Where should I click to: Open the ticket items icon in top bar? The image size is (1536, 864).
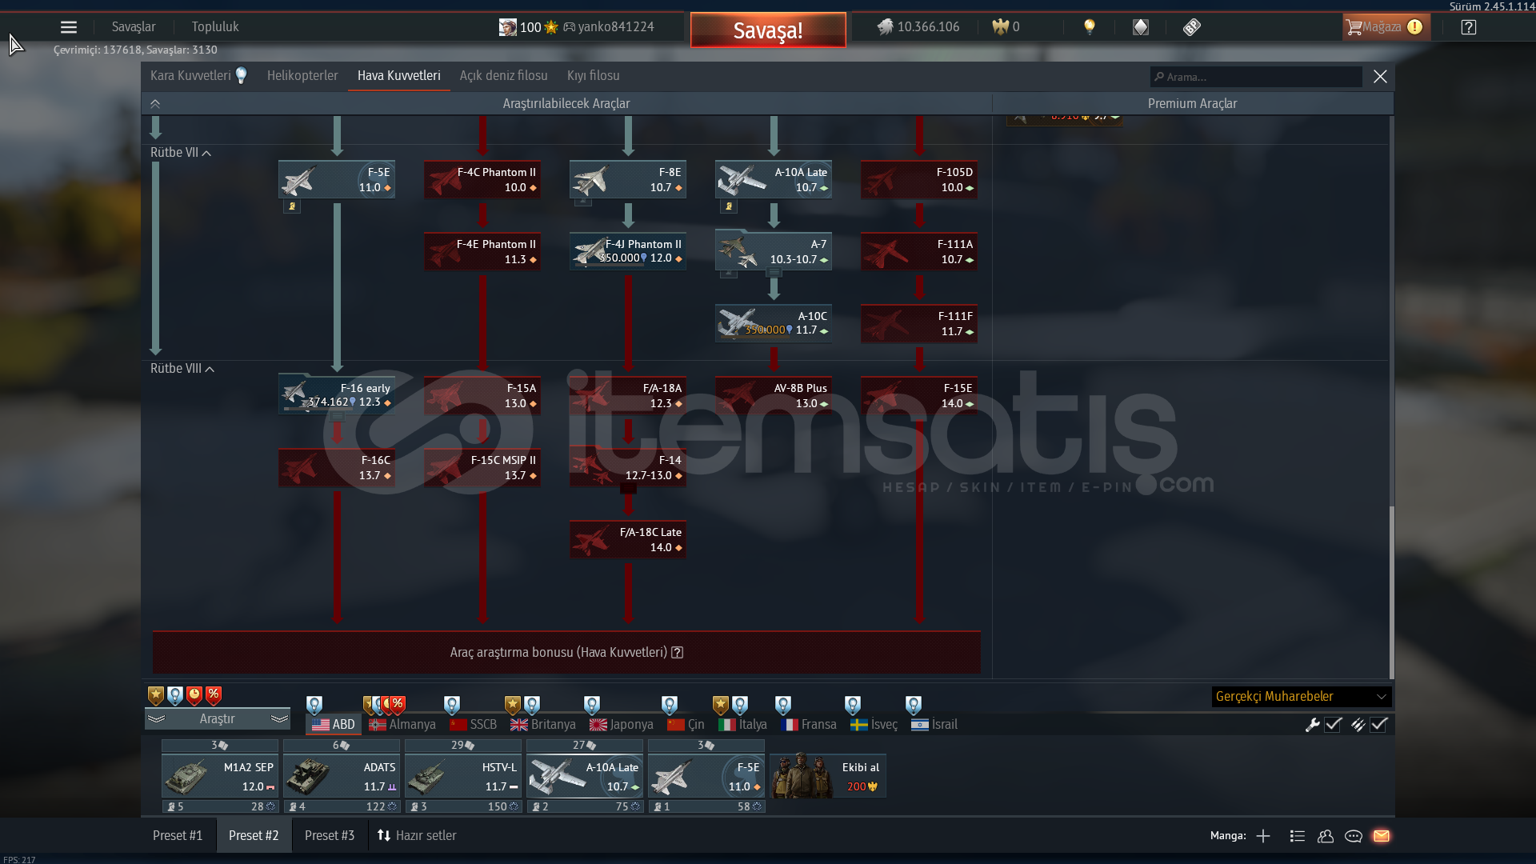[x=1192, y=27]
